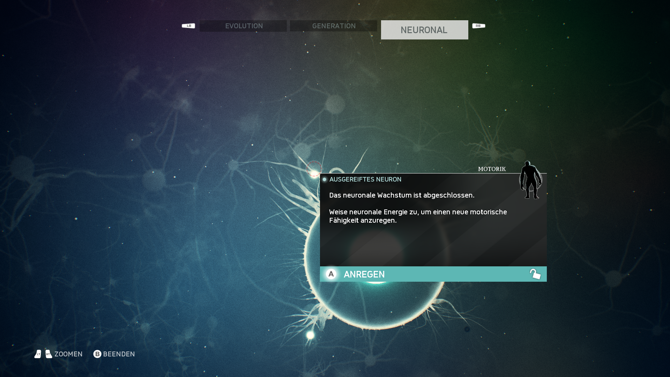
Task: Select the red-circled neuron node
Action: coord(314,169)
